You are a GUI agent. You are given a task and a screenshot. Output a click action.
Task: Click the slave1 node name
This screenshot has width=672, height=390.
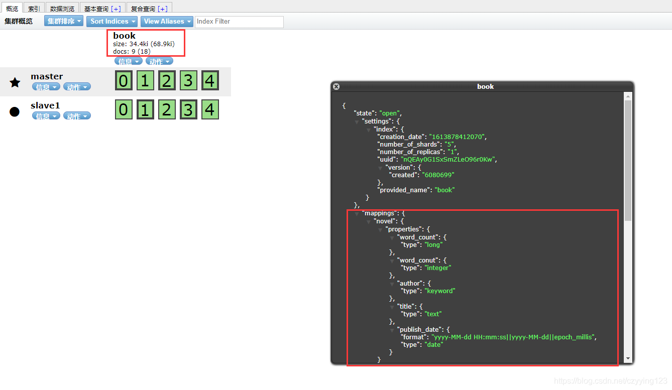click(x=45, y=105)
